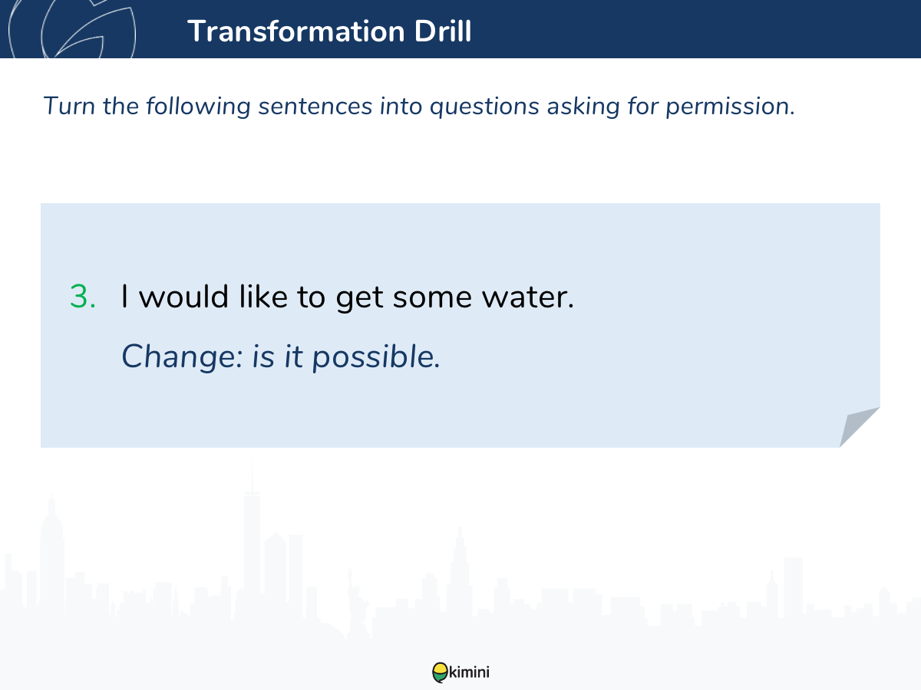Click the sentence about getting water
921x690 pixels.
tap(348, 297)
